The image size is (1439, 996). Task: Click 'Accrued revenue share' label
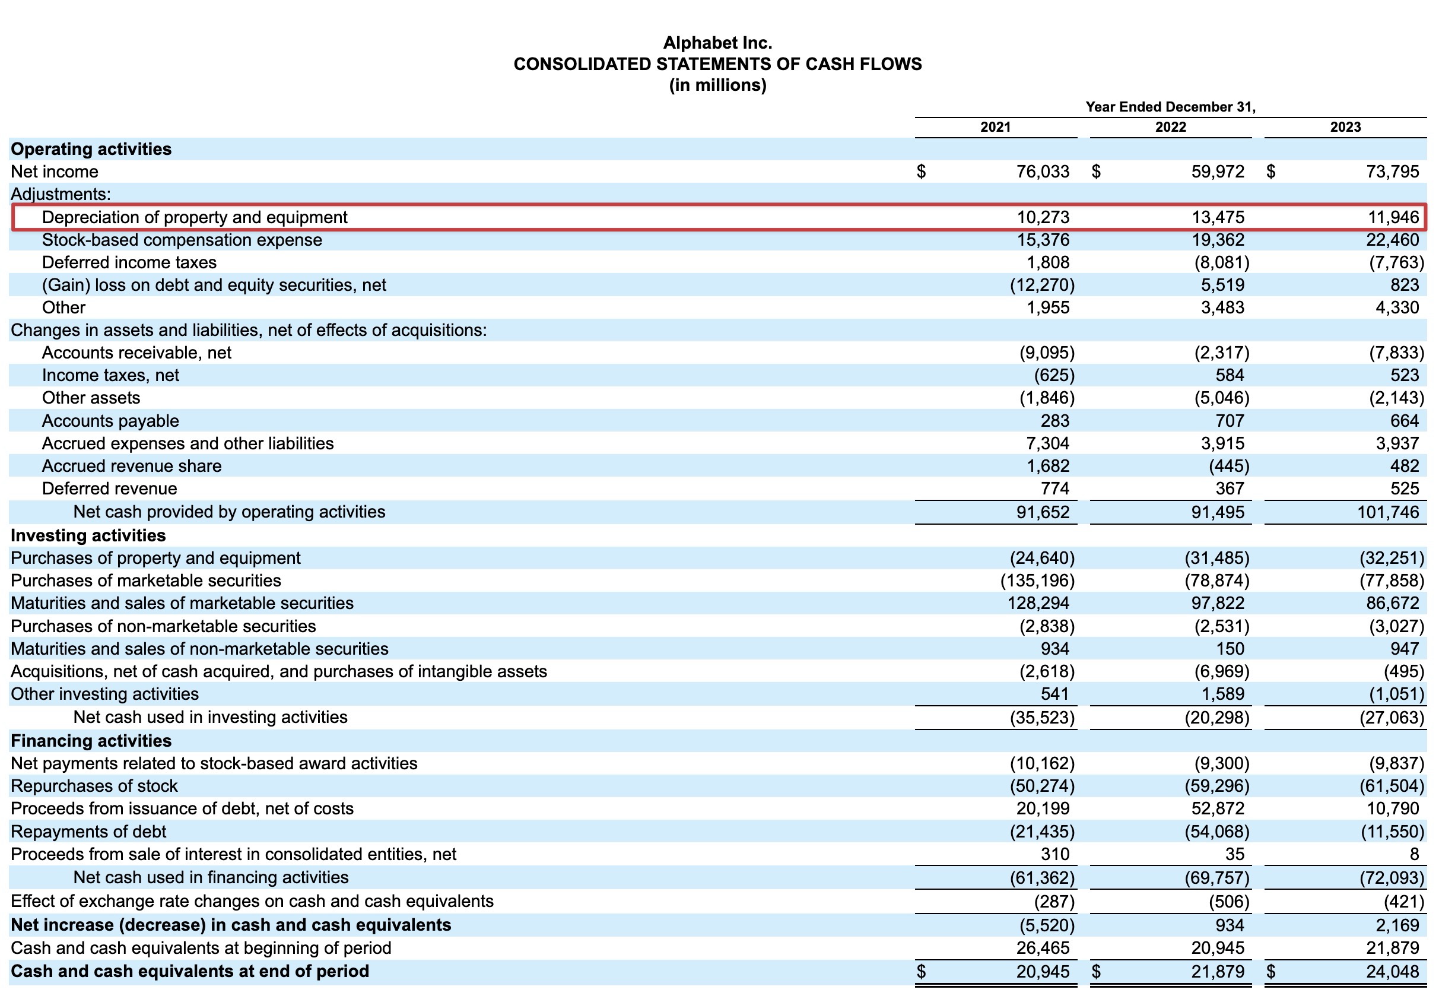point(132,466)
